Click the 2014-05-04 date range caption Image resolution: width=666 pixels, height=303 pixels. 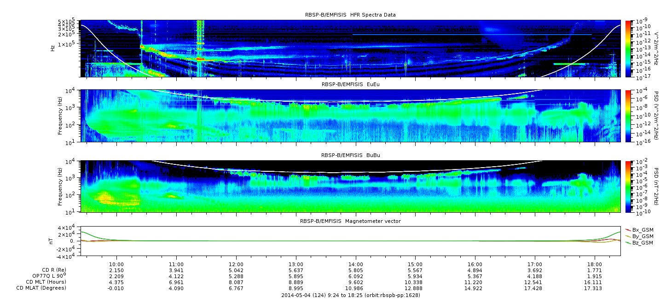(350, 295)
